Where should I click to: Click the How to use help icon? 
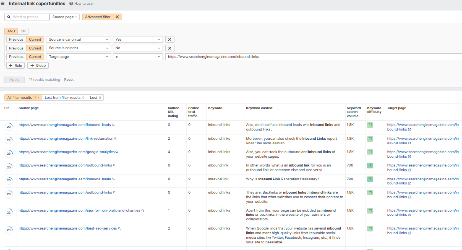click(71, 4)
